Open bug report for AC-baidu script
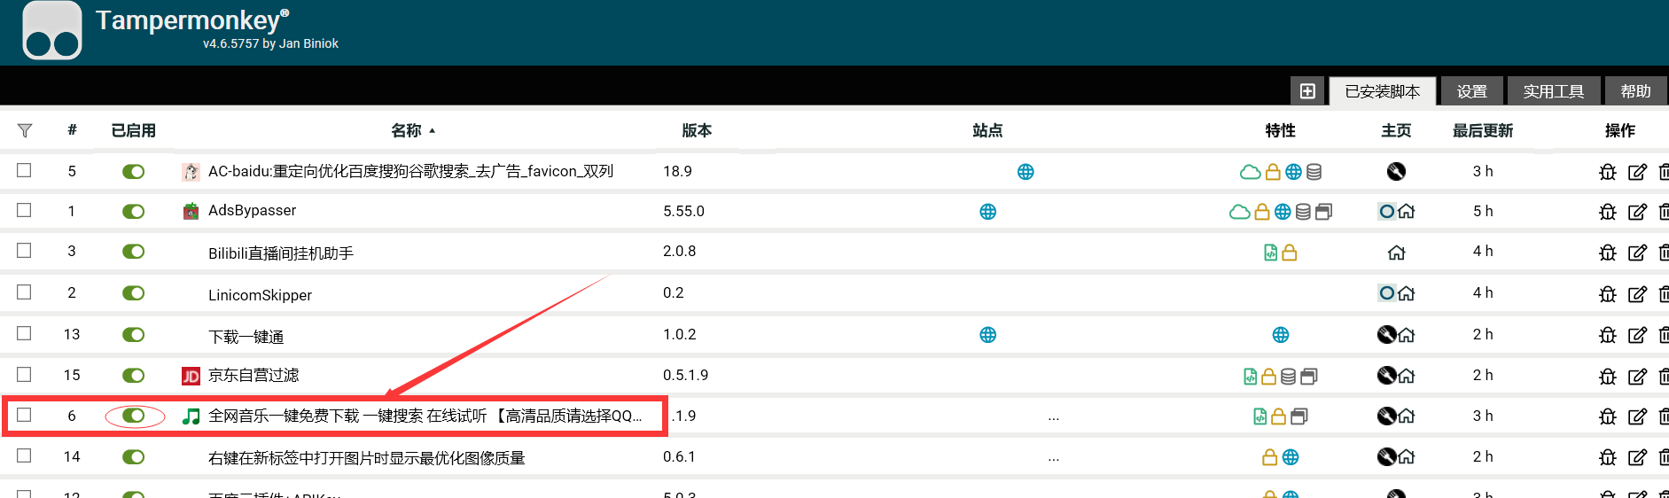The height and width of the screenshot is (498, 1669). point(1608,172)
